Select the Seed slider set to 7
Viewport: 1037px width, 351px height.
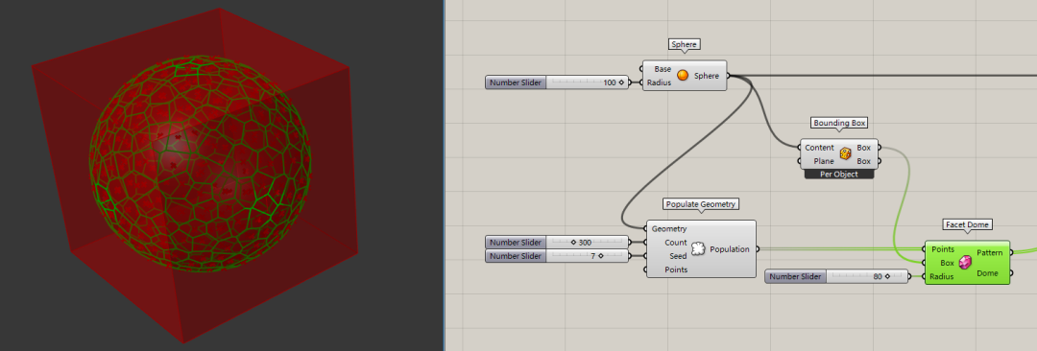557,256
